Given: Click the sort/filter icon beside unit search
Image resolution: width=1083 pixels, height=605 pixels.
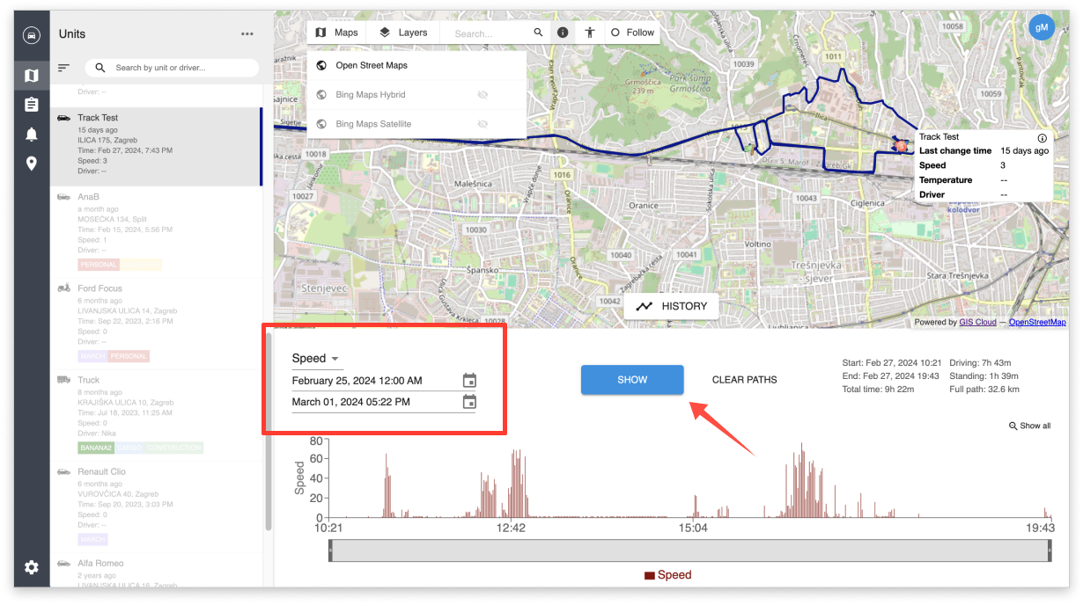Looking at the screenshot, I should click(63, 68).
